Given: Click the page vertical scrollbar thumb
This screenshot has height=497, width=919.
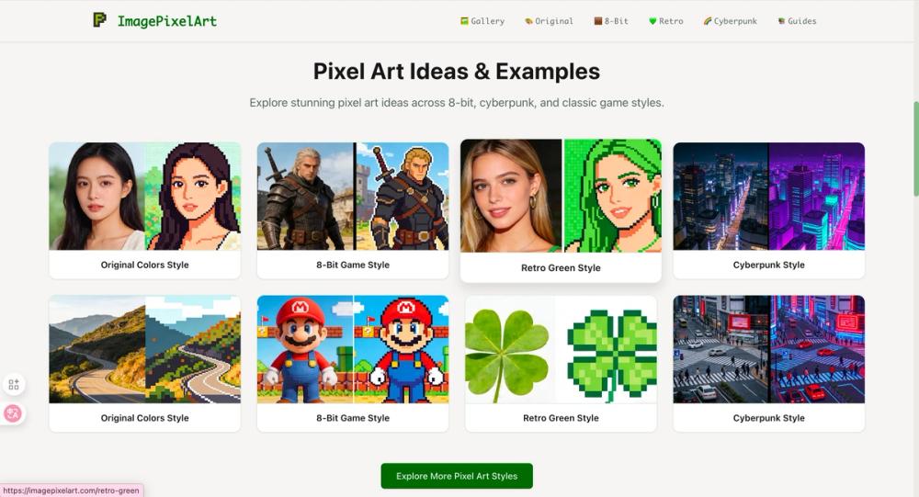Looking at the screenshot, I should (915, 149).
